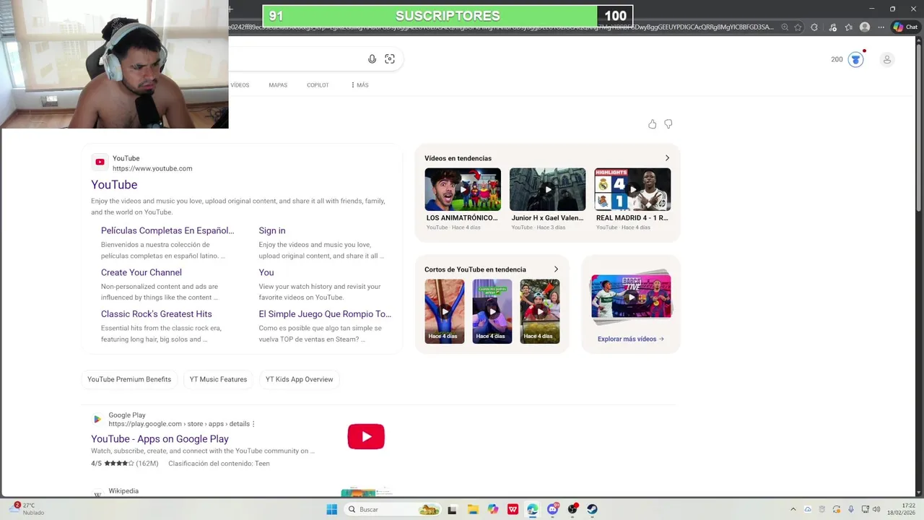Play REAL MADRID 4 - 1 highlights thumbnail
The width and height of the screenshot is (924, 520).
pyautogui.click(x=632, y=189)
